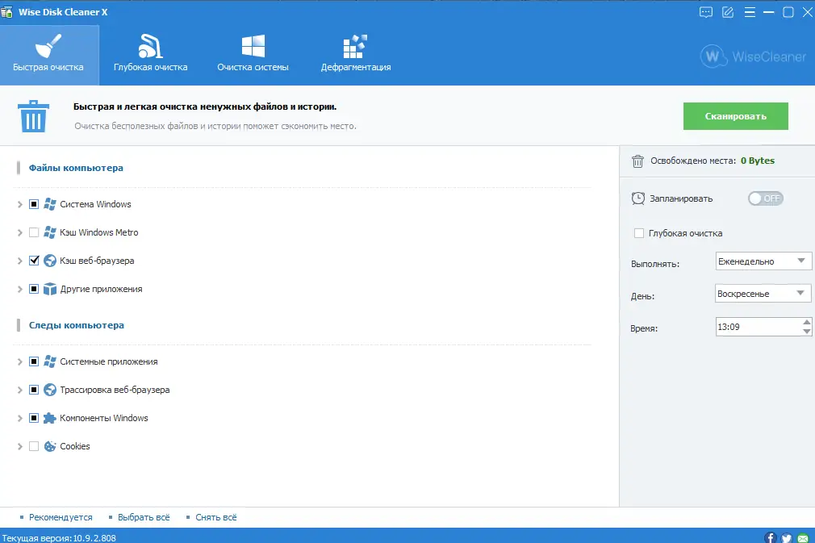815x543 pixels.
Task: Open the feedback chat bubble icon
Action: (x=705, y=12)
